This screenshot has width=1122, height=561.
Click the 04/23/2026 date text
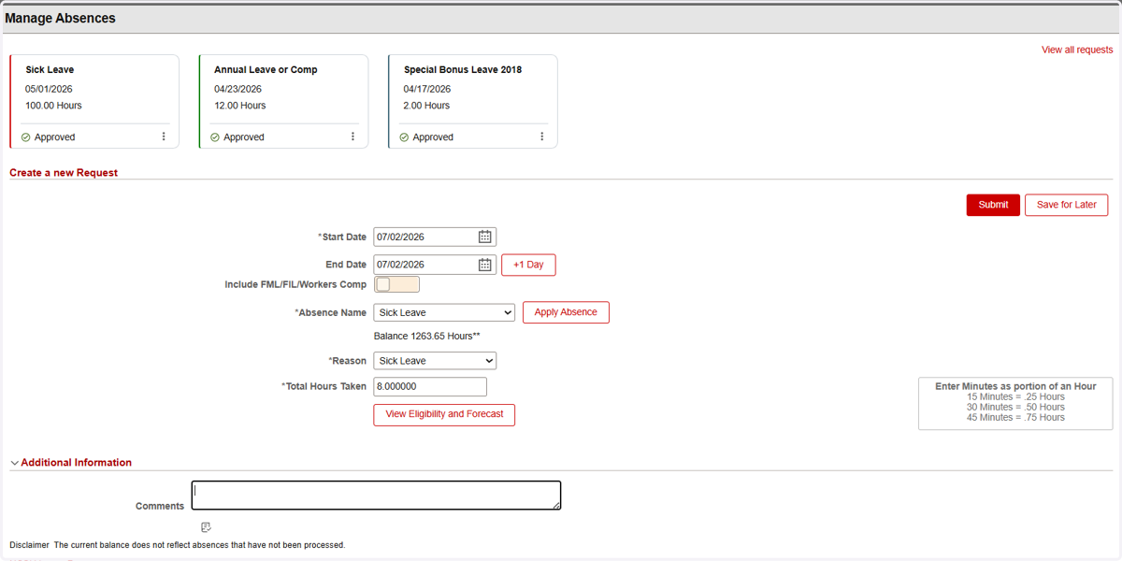[237, 89]
